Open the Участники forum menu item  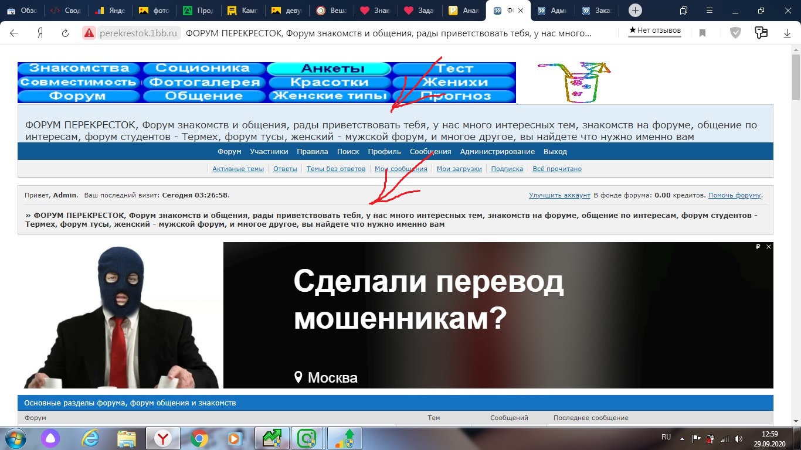point(269,152)
